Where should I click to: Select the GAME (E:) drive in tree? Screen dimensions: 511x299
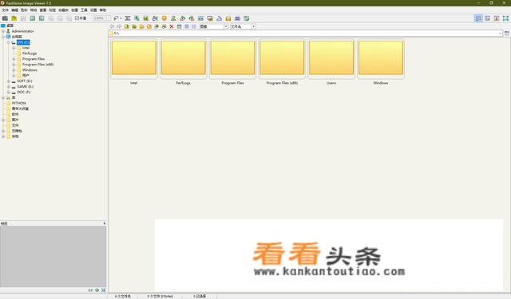[x=25, y=87]
